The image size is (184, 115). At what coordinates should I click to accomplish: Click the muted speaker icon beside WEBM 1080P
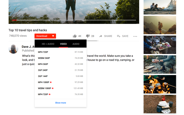pyautogui.click(x=53, y=88)
